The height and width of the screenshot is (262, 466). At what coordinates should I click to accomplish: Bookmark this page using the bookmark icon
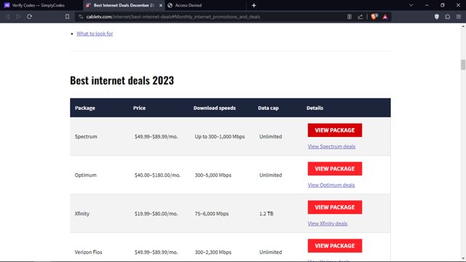(x=67, y=17)
